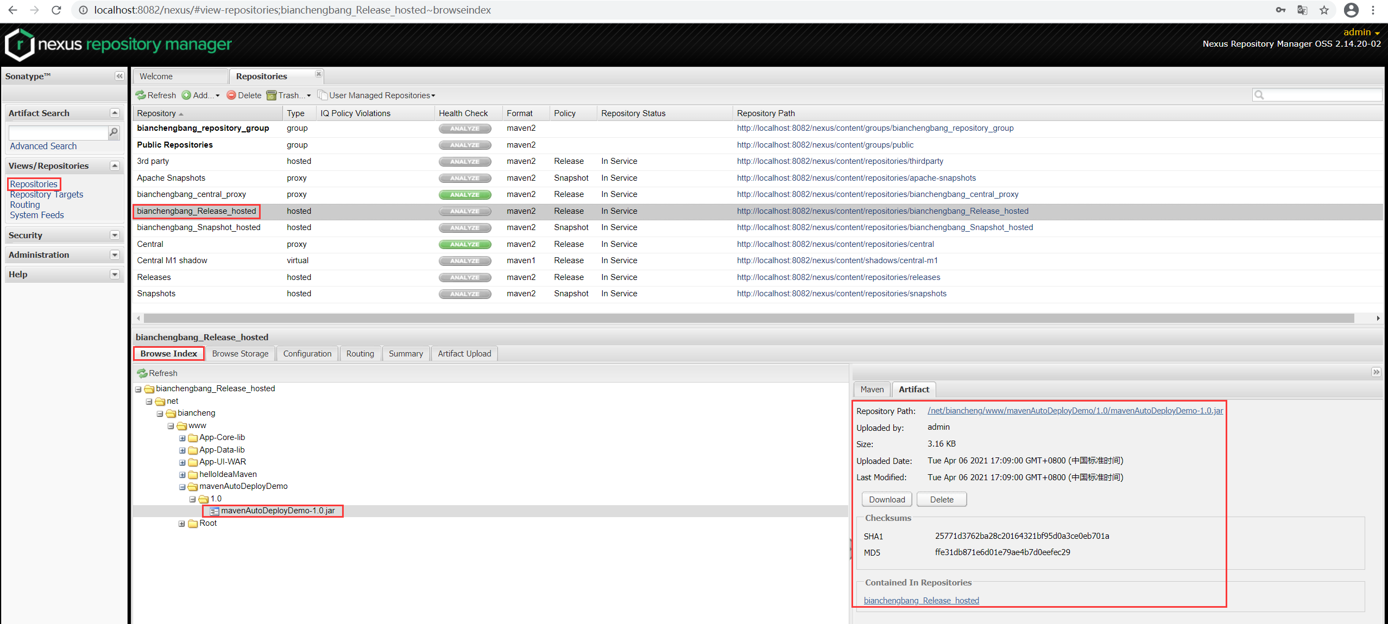Bookmark this page with the star icon

click(x=1324, y=10)
